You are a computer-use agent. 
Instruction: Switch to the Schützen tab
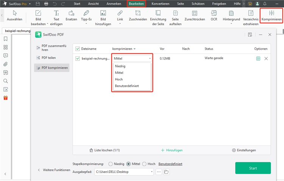pos(198,4)
